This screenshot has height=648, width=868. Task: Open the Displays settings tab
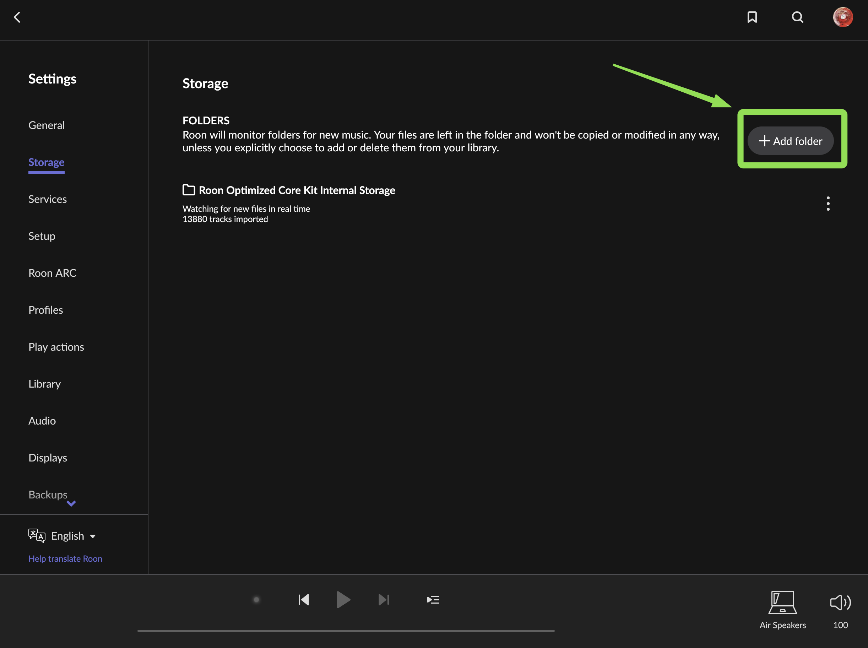coord(48,458)
